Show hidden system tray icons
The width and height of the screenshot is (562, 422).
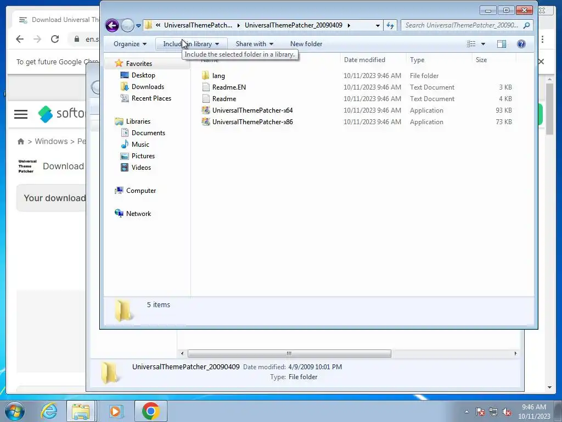(x=467, y=412)
